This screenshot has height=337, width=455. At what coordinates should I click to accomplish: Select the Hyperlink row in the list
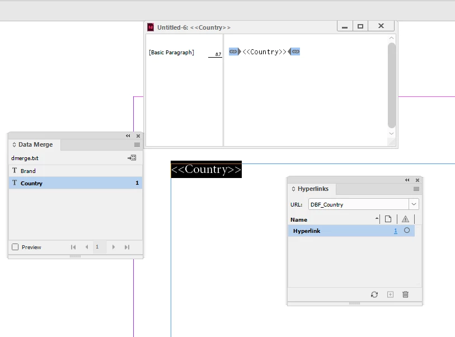tap(351, 231)
